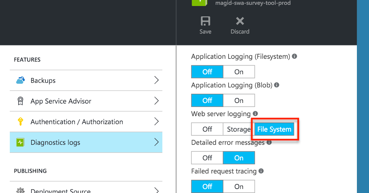Set Web server logging to Storage
The height and width of the screenshot is (193, 369).
click(x=239, y=129)
